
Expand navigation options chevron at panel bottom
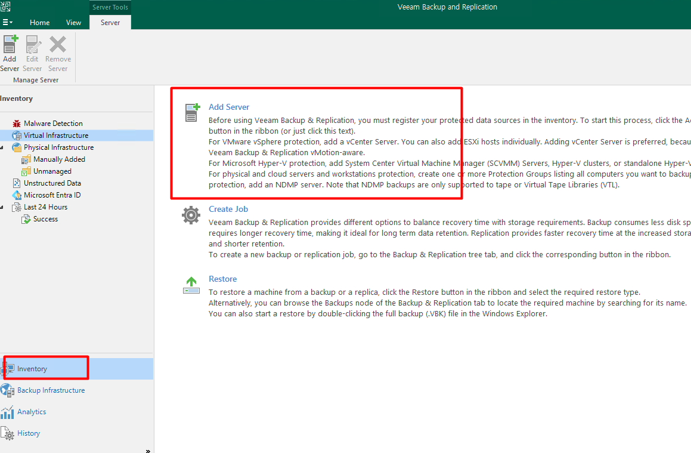148,451
